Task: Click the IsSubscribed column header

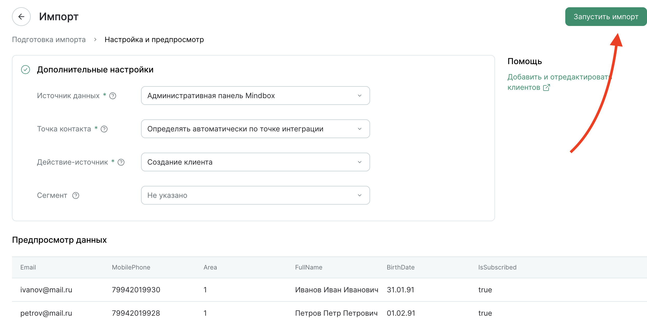Action: pyautogui.click(x=497, y=267)
